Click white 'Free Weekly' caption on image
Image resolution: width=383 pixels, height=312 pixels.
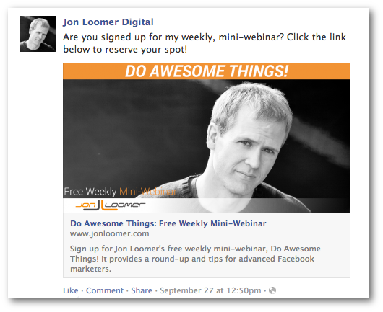pos(90,192)
